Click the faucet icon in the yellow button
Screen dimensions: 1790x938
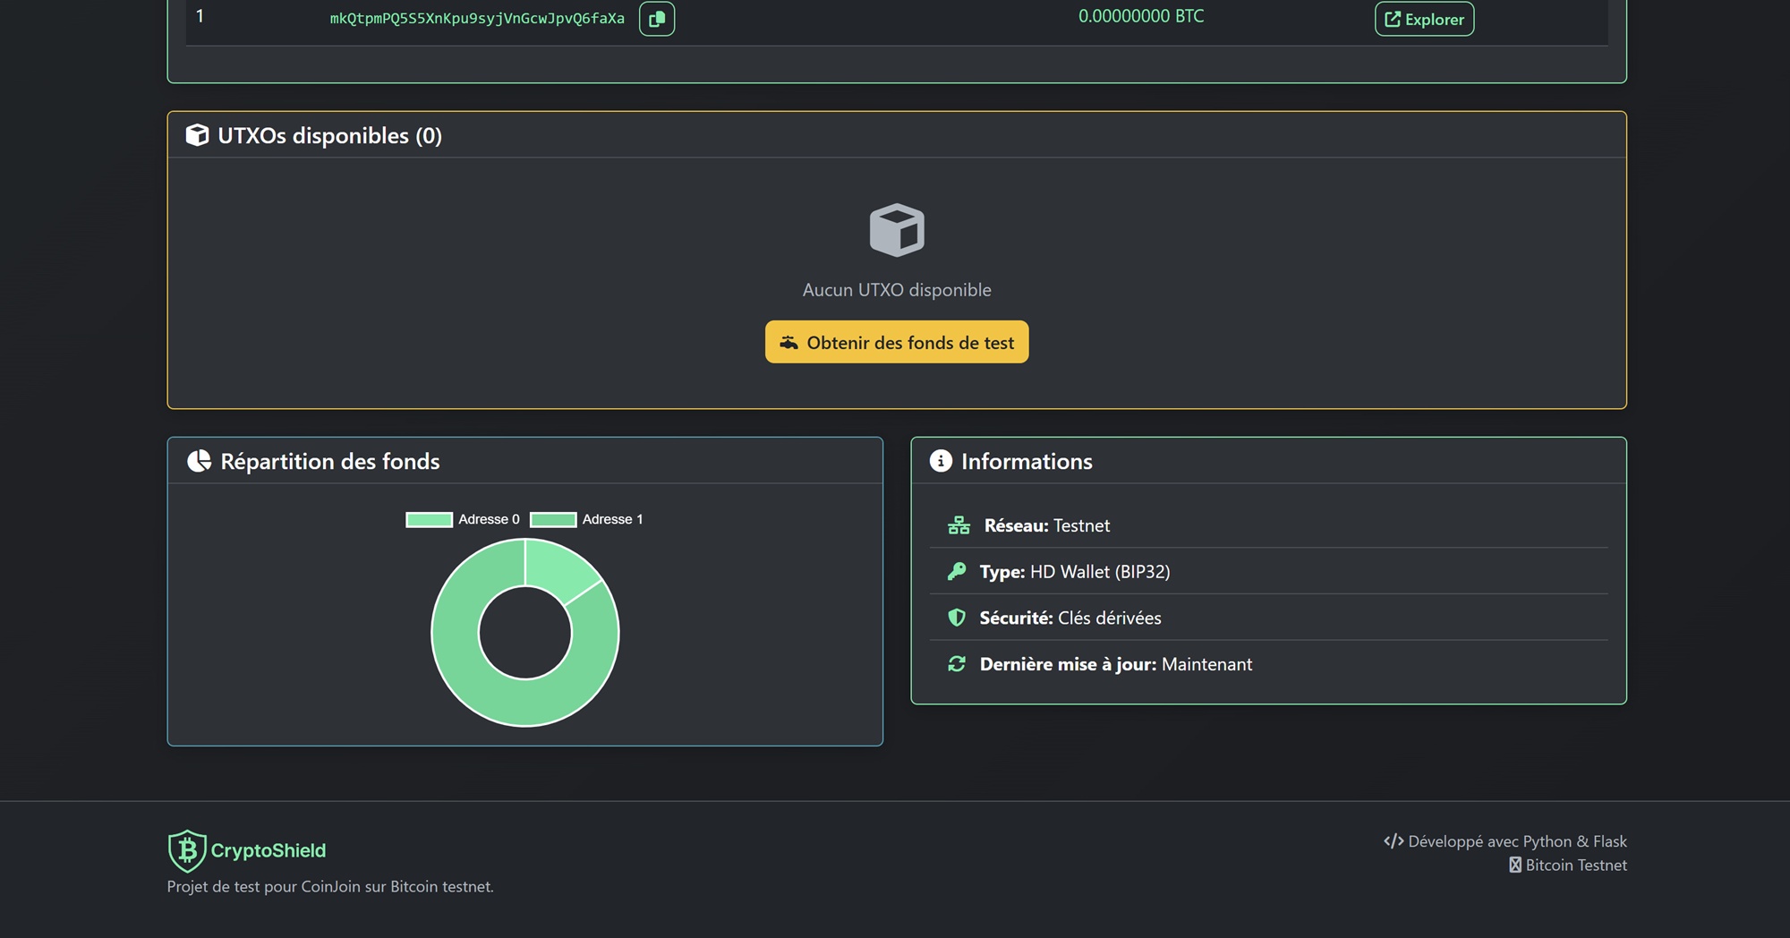pyautogui.click(x=788, y=341)
